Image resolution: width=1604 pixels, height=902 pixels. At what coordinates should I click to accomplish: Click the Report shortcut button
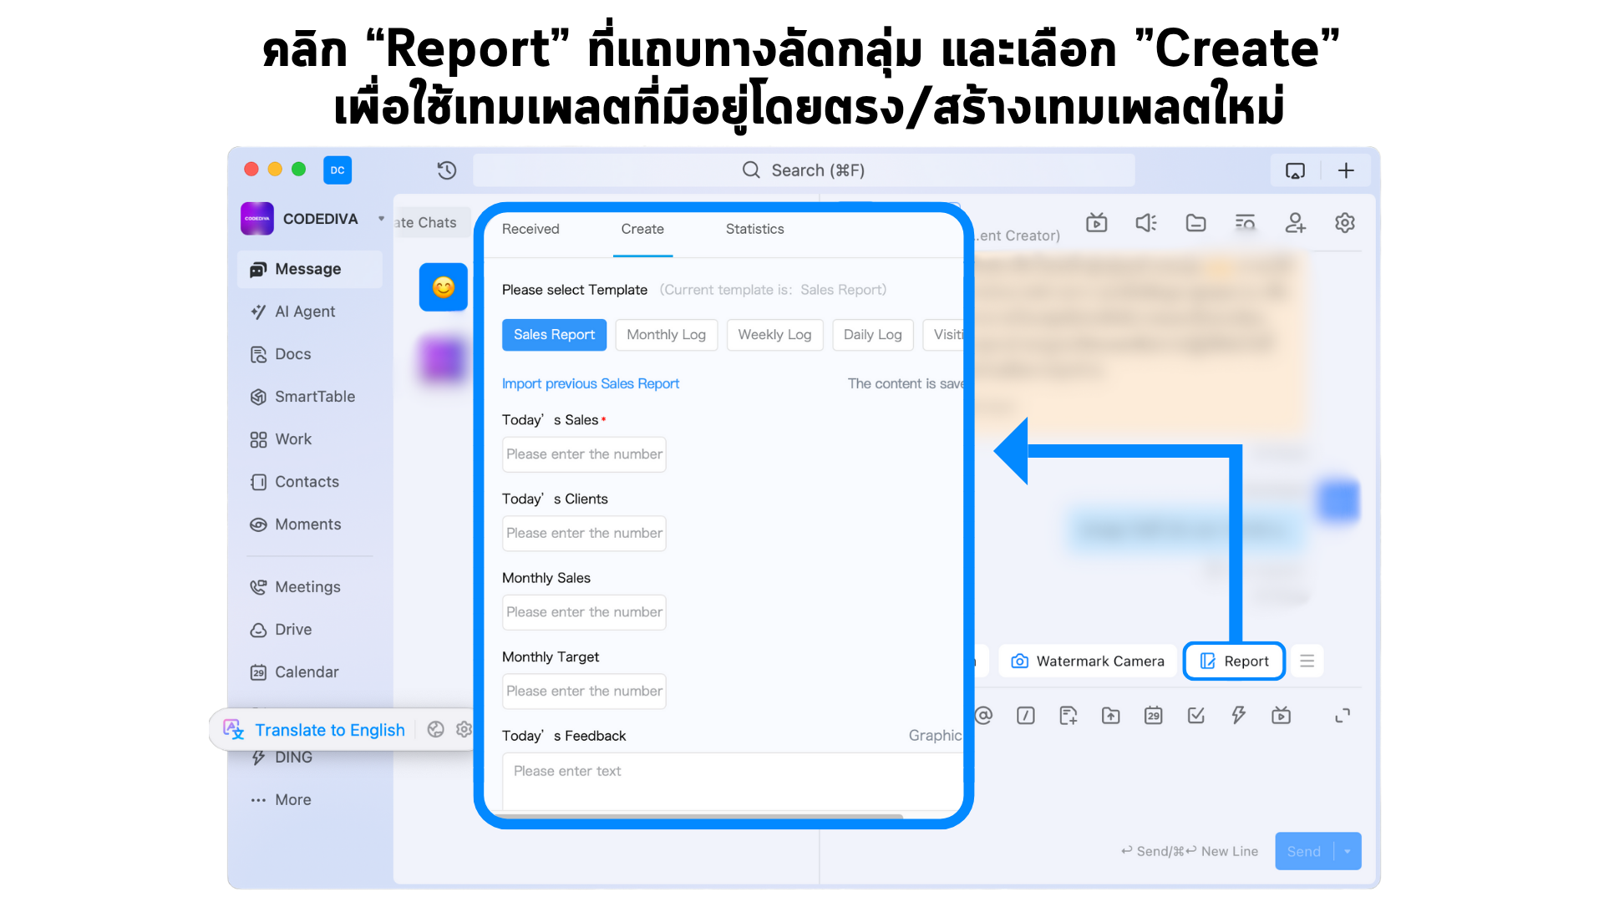[1234, 661]
